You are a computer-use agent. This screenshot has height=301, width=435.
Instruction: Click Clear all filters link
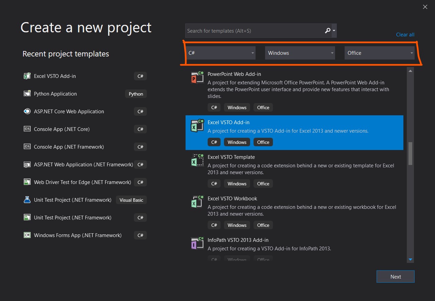tap(405, 35)
